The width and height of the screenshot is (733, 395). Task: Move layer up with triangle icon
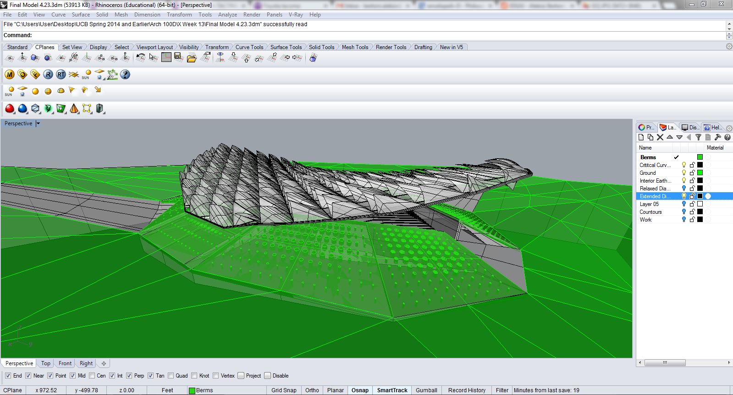670,137
